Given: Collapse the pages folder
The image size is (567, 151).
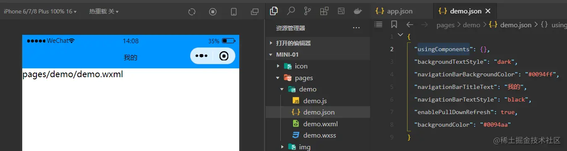Looking at the screenshot, I should point(318,78).
